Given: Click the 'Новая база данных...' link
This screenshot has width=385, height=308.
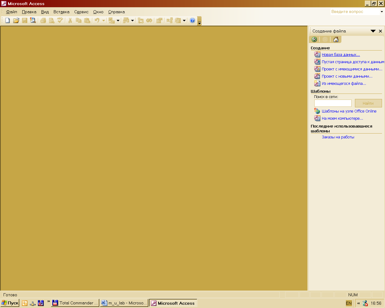Looking at the screenshot, I should (341, 54).
